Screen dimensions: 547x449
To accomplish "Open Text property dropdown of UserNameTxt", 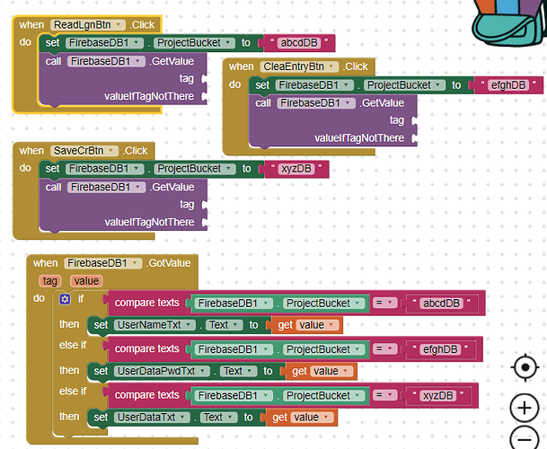I will tap(224, 325).
